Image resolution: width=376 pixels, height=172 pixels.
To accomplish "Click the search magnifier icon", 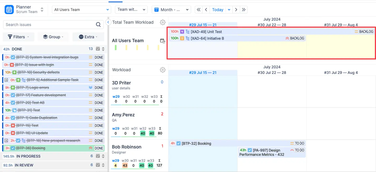I will point(98,25).
